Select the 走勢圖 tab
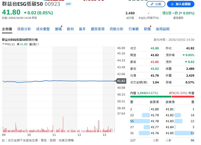 [7, 29]
